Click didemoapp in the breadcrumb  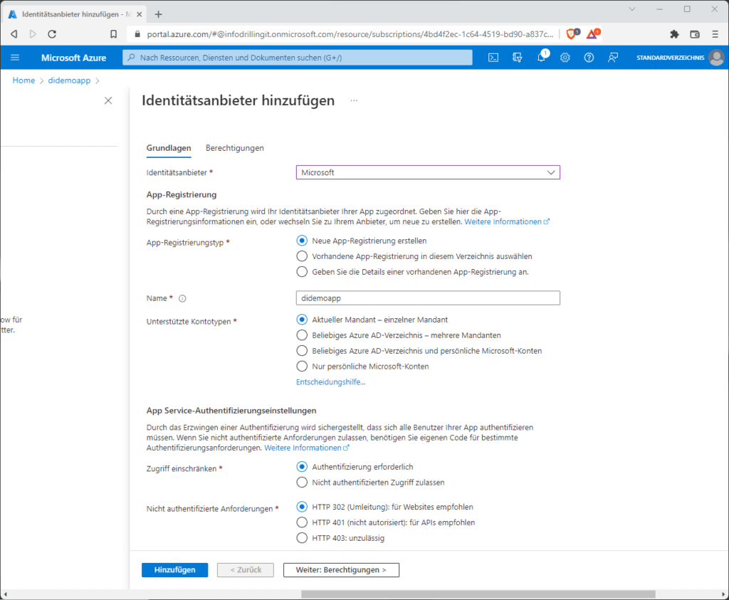[x=69, y=80]
